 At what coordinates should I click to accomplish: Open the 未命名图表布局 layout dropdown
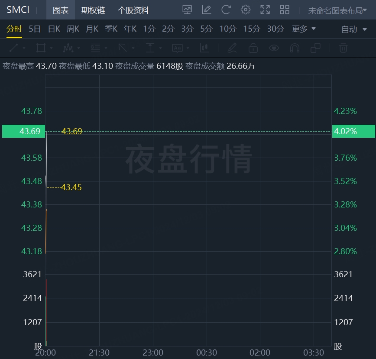point(337,10)
